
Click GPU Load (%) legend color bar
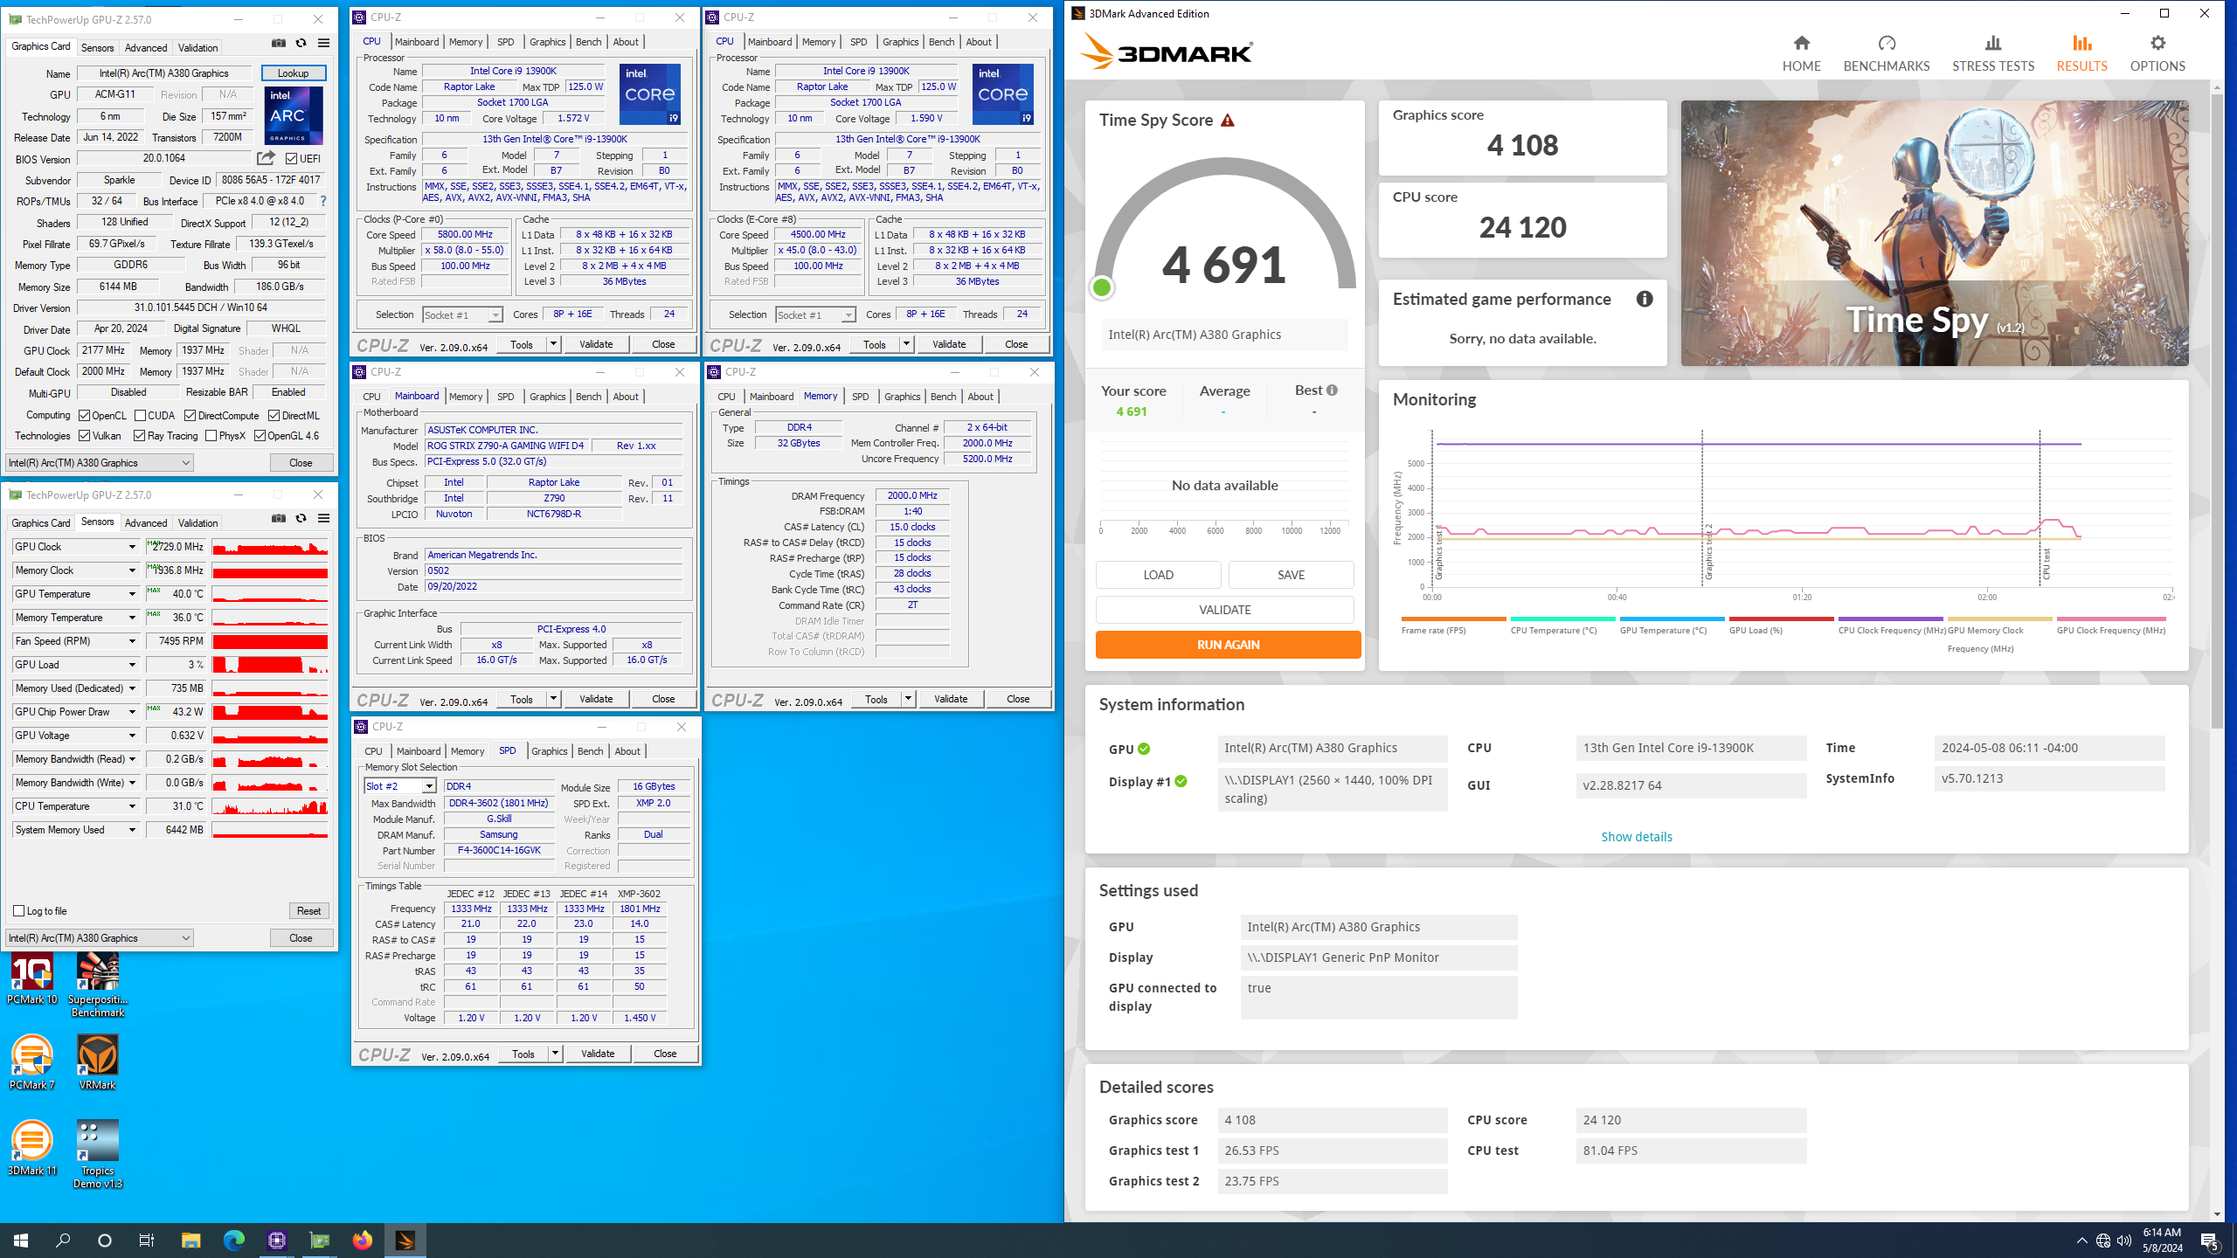click(1781, 619)
